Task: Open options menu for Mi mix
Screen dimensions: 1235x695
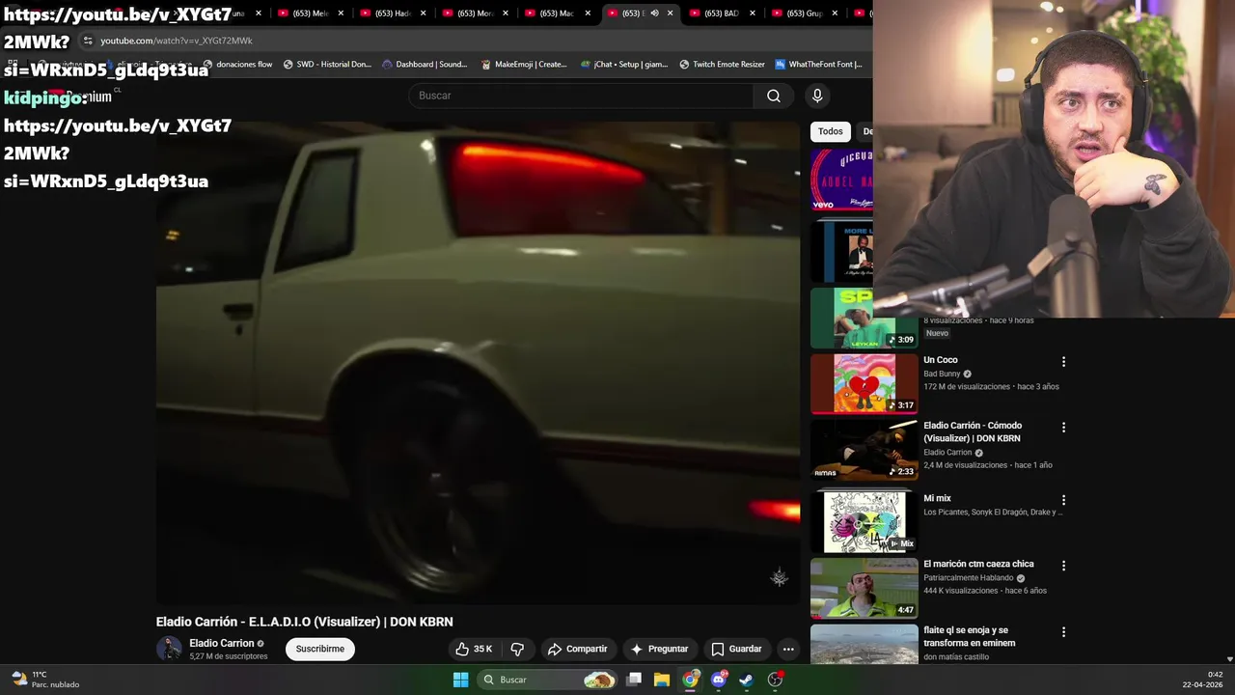Action: click(1063, 500)
